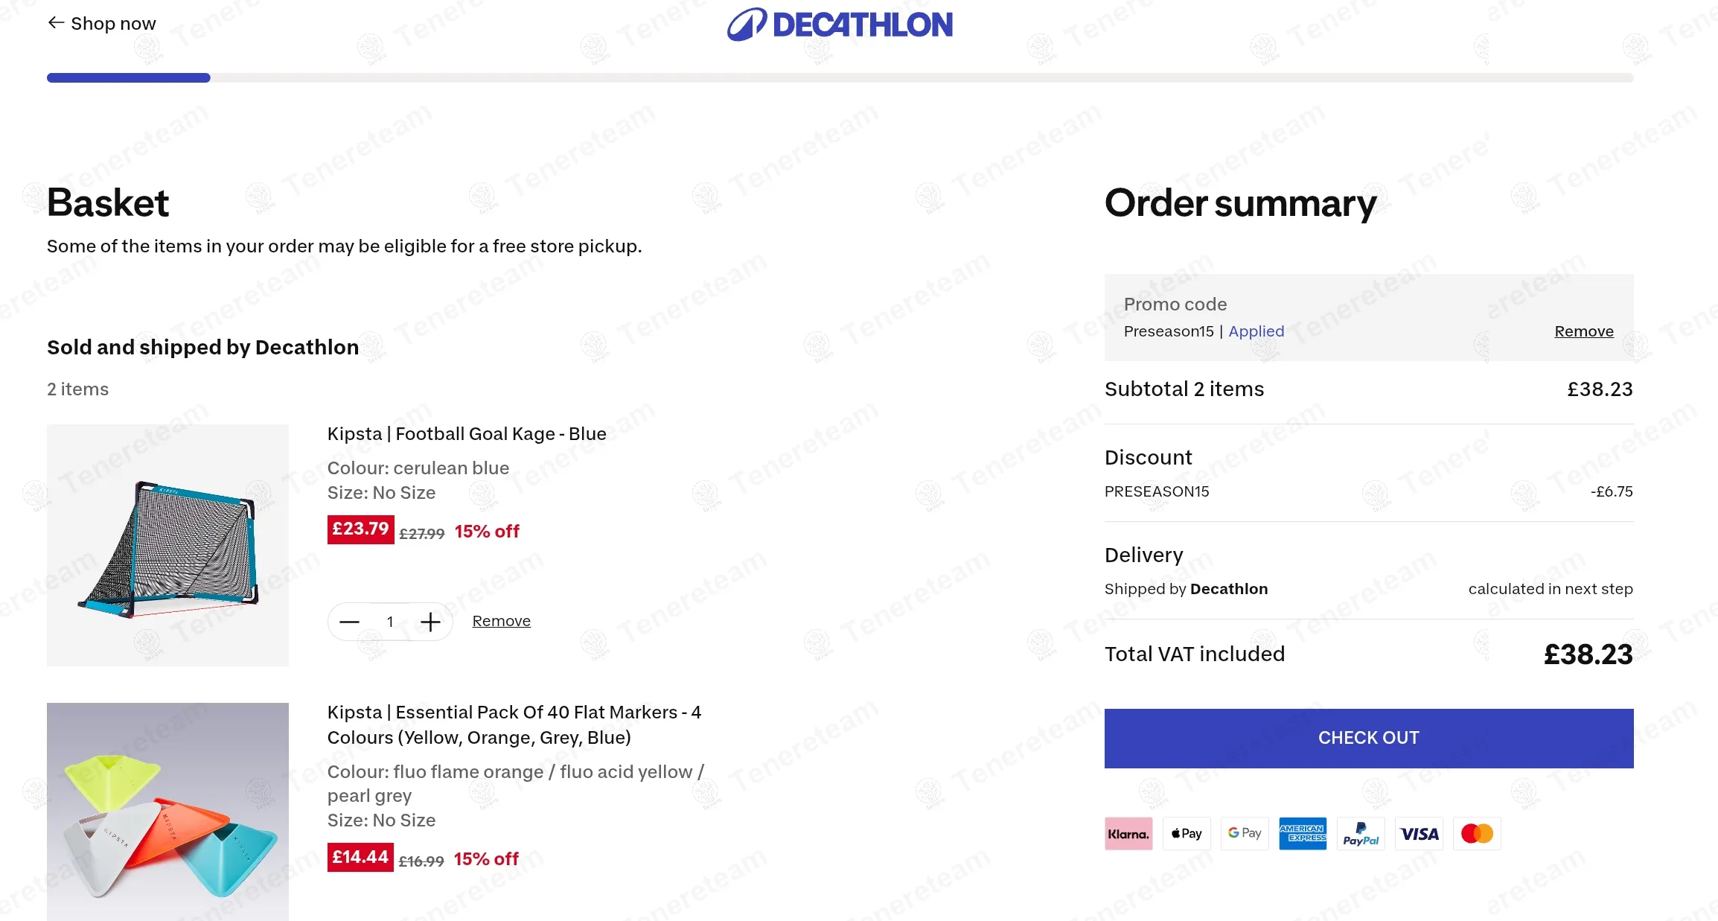Screen dimensions: 1718x921
Task: Open the Flat Markers product image
Action: point(167,812)
